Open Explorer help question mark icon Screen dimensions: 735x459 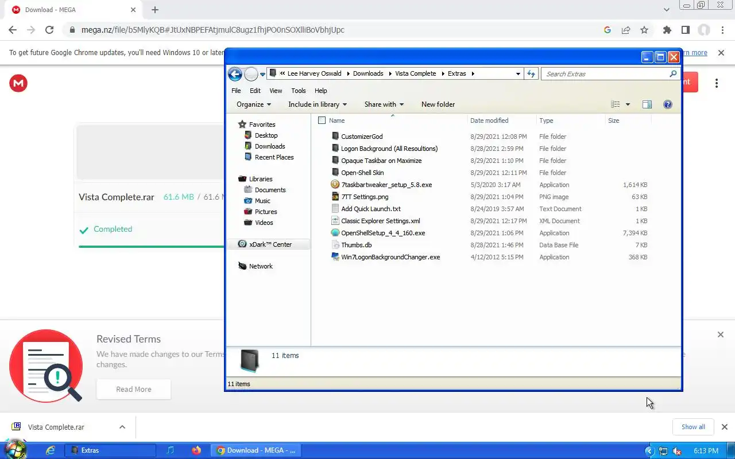coord(668,104)
